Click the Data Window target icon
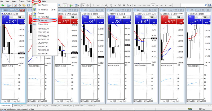Image resolution: width=212 pixels, height=111 pixels. (20, 5)
